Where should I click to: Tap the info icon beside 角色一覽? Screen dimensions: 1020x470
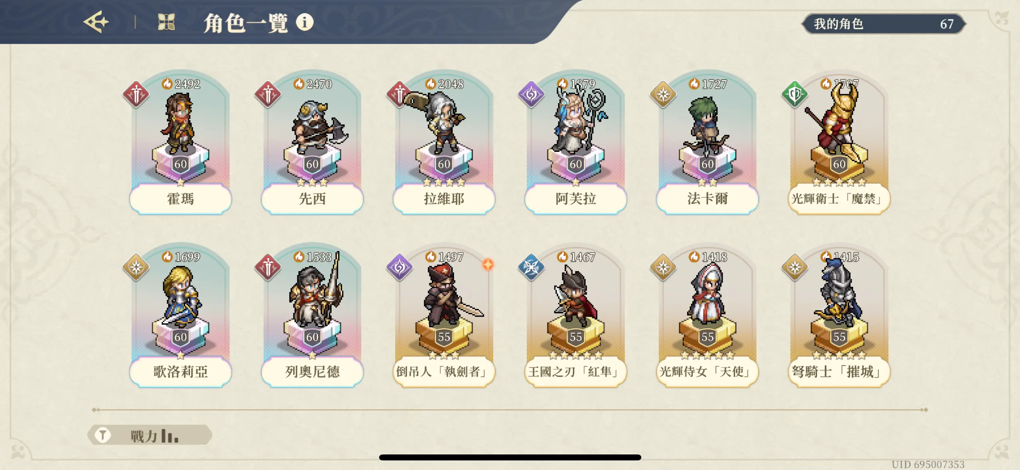(304, 22)
